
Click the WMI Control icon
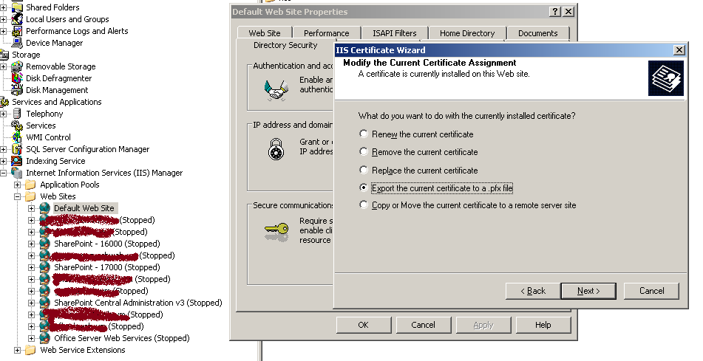[16, 137]
